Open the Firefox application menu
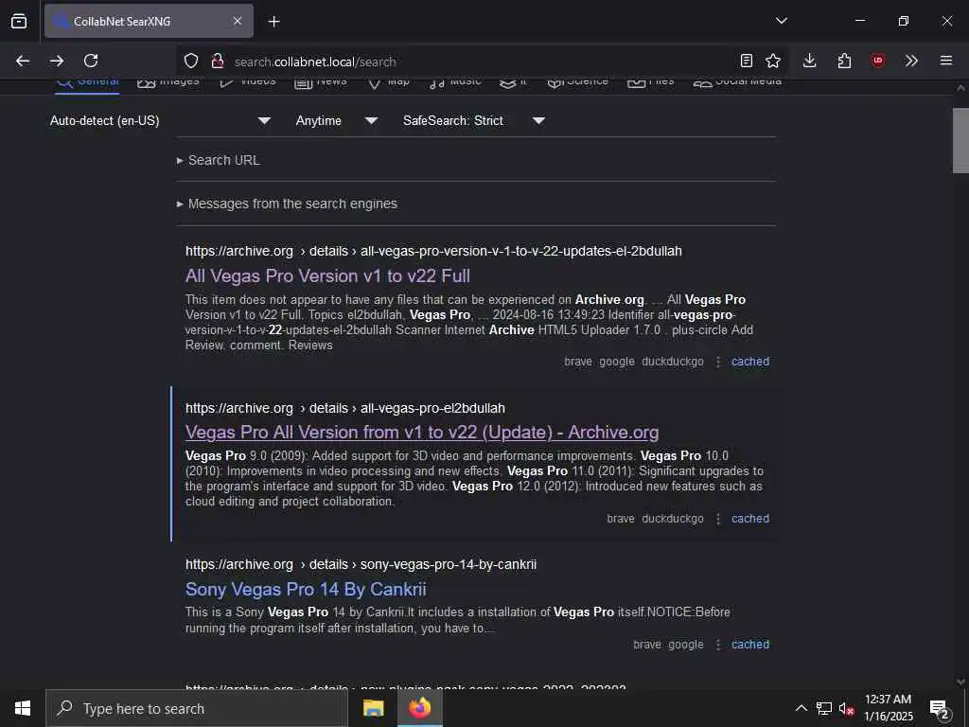Viewport: 969px width, 727px height. tap(946, 61)
